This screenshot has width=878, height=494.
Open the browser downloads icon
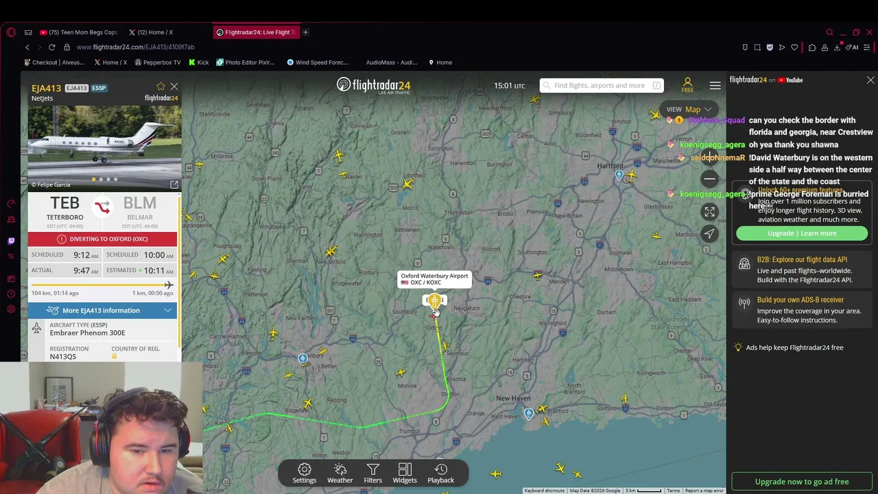837,47
